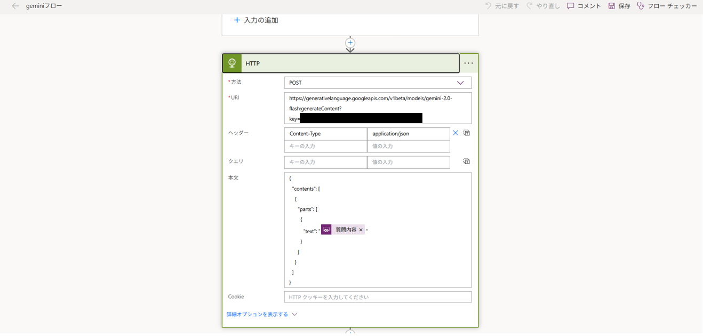Screen dimensions: 703x336
Task: Run the flow checker (フロー チェッカー)
Action: pyautogui.click(x=667, y=6)
